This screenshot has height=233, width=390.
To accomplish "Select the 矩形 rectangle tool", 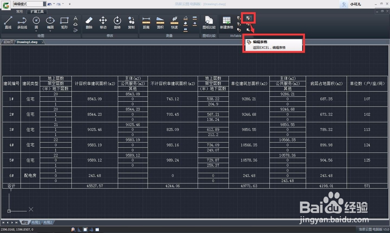I will coord(64,23).
